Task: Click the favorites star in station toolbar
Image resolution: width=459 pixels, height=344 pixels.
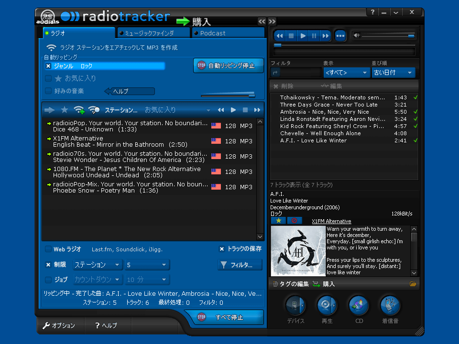Action: tap(65, 110)
